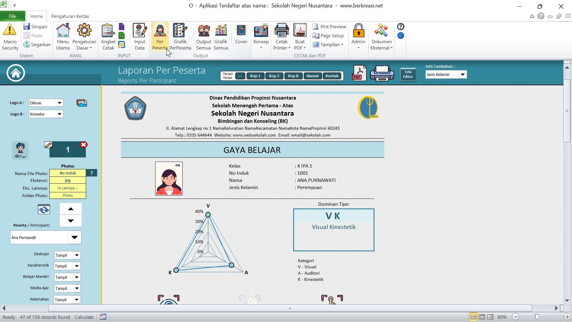This screenshot has width=572, height=322.
Task: Switch to the Pengaturan Kertas tab
Action: click(x=70, y=16)
